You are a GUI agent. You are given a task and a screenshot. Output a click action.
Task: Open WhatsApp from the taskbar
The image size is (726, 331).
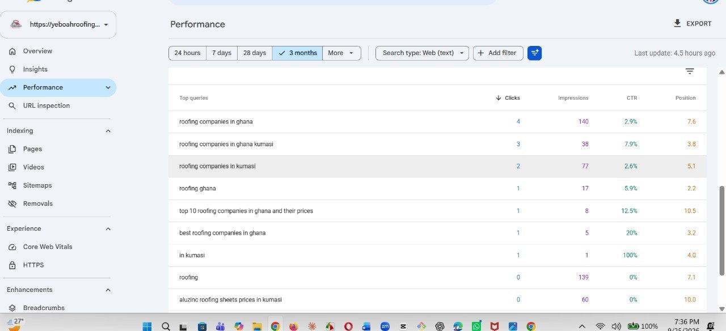click(x=476, y=326)
